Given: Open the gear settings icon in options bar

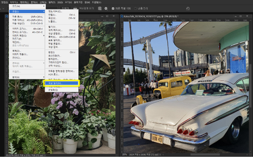Looking at the screenshot, I should pos(106,8).
